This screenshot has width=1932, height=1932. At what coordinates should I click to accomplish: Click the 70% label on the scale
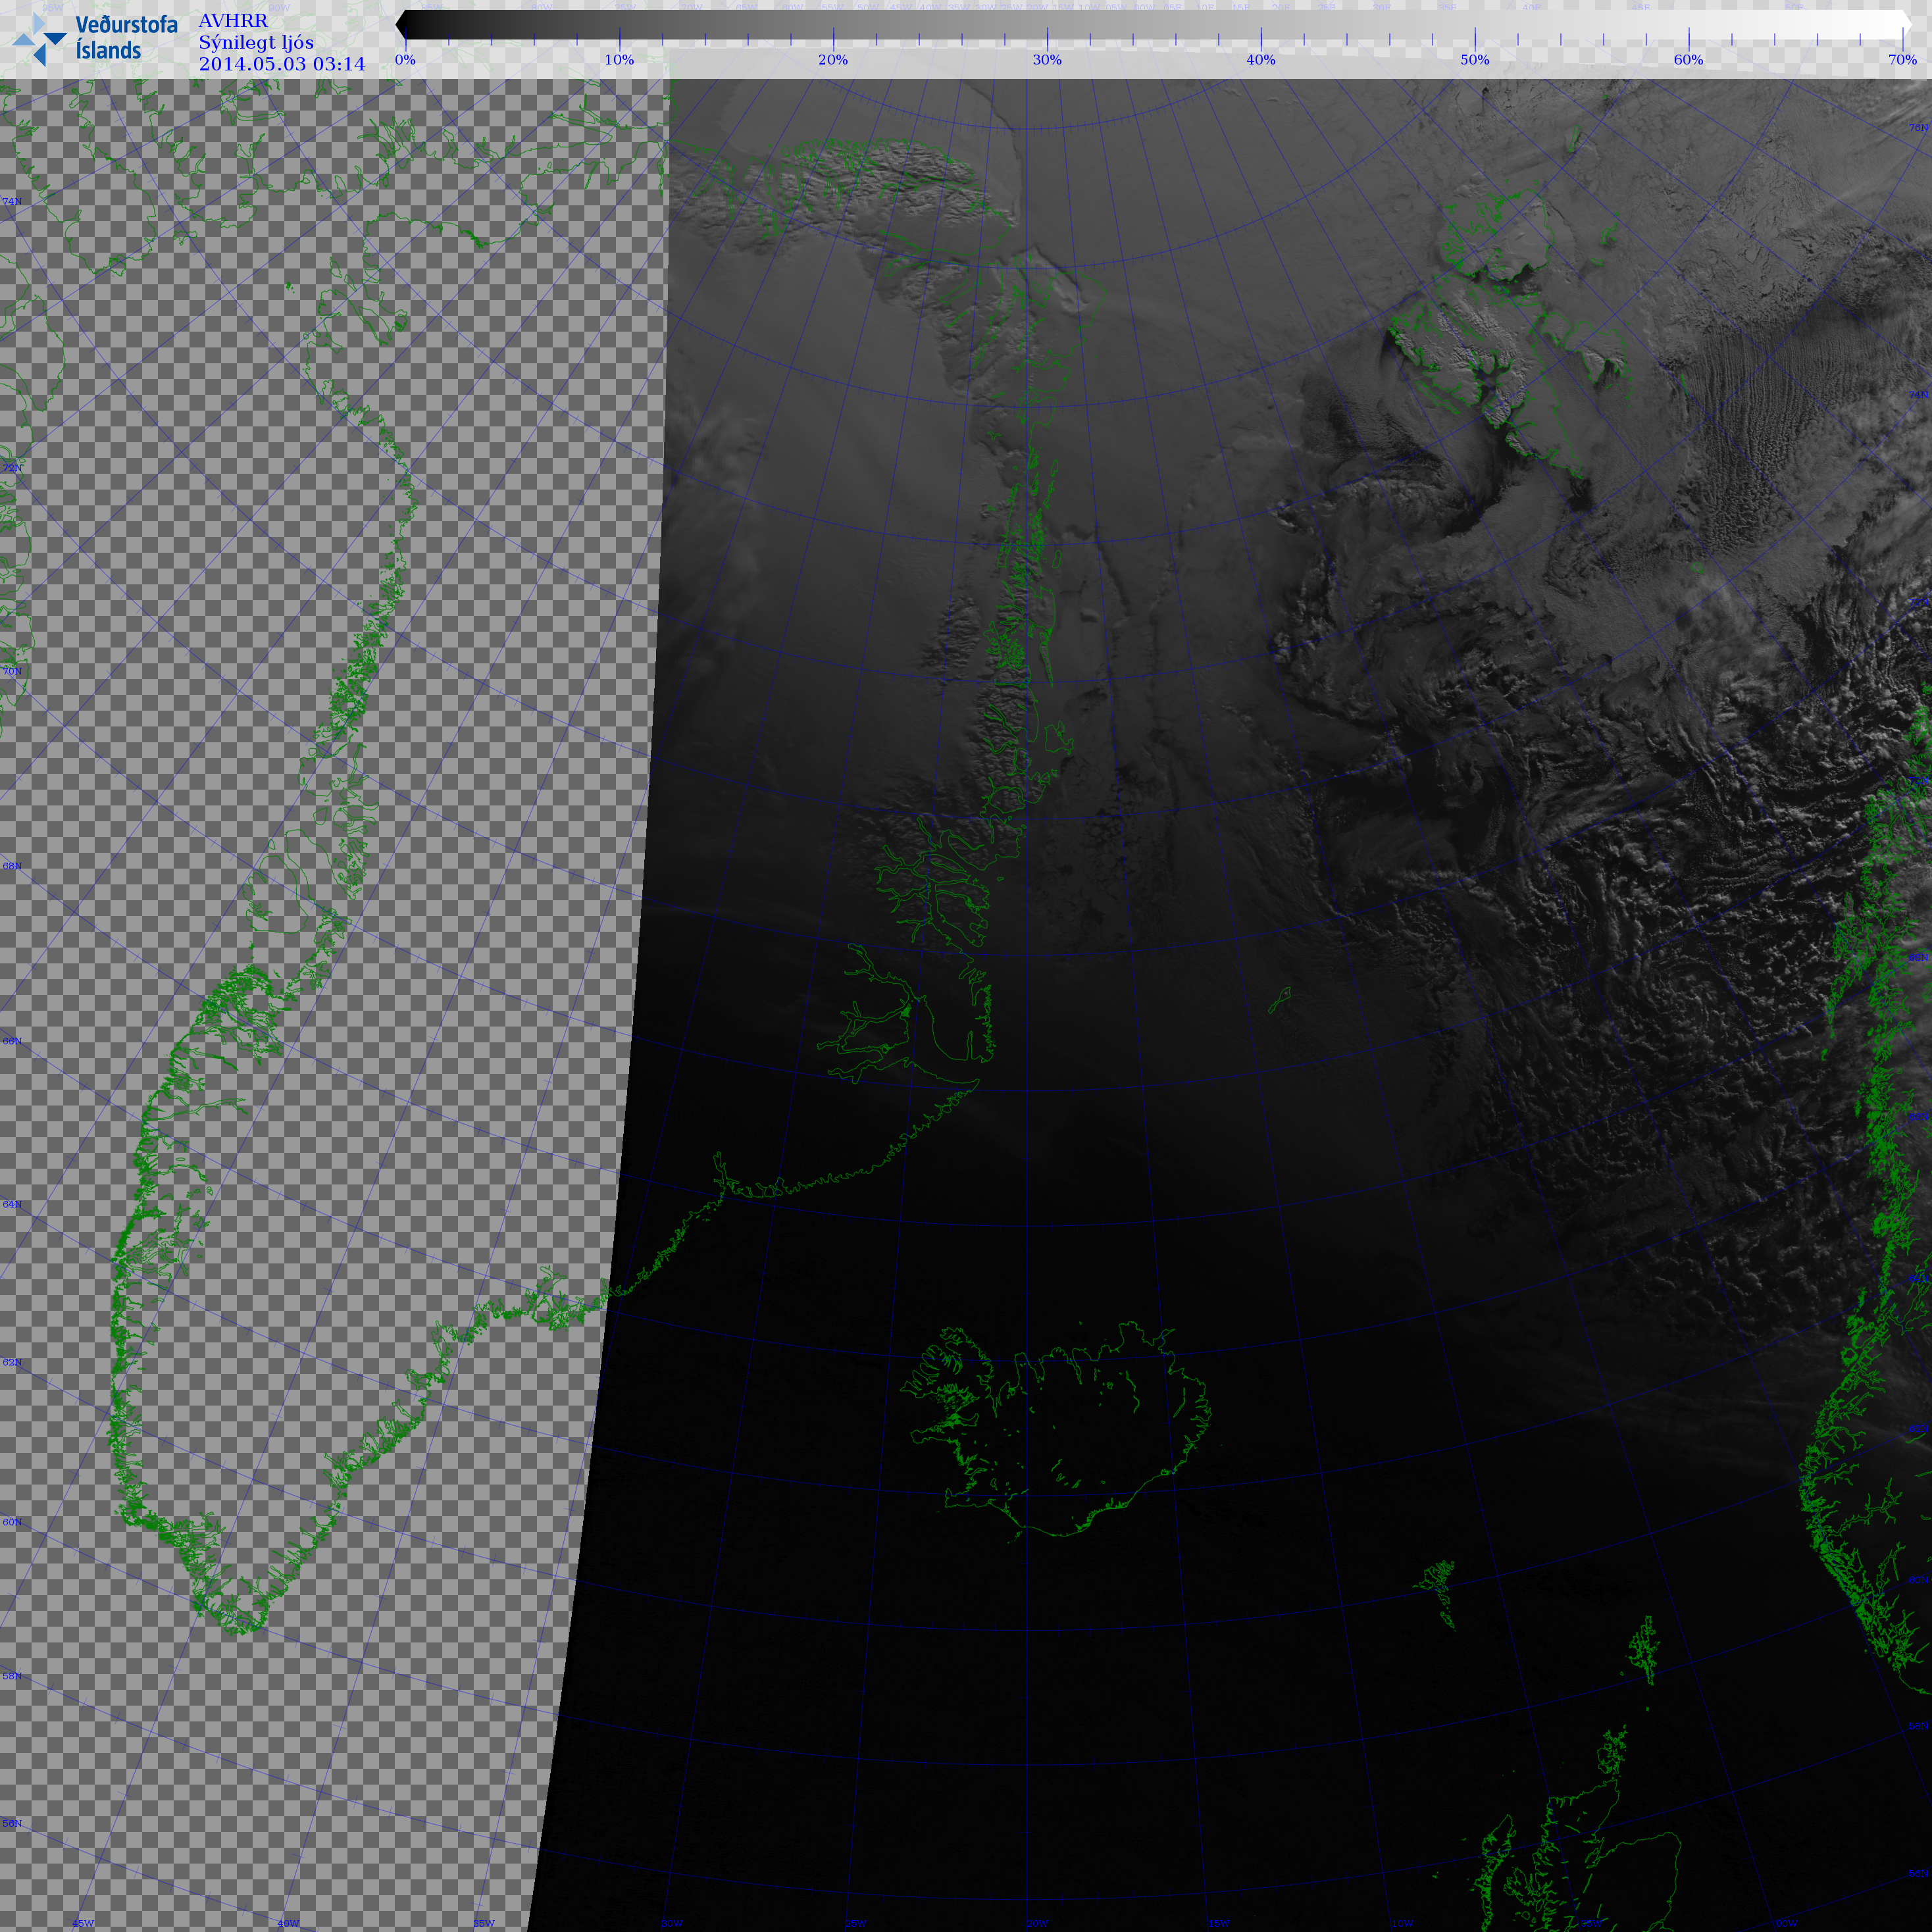[x=1902, y=60]
